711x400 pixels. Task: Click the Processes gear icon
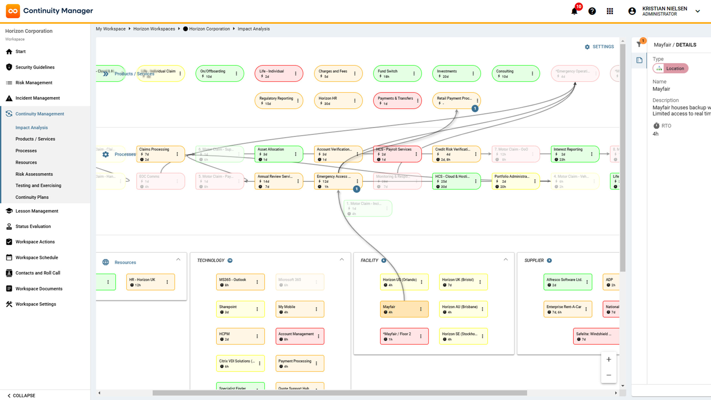point(106,154)
